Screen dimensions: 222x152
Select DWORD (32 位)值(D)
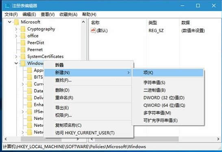click(x=168, y=98)
